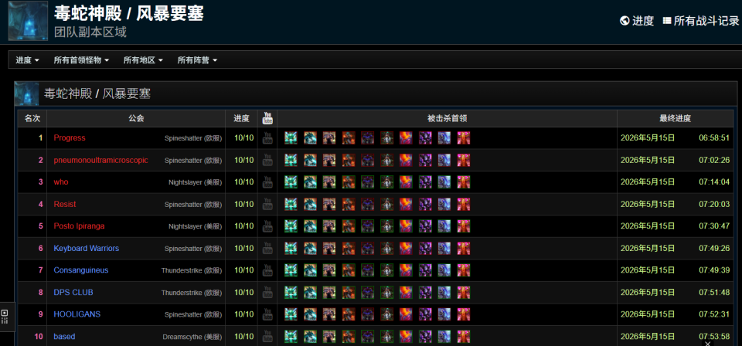Click the 进度 column header in table
Viewport: 742px width, 346px height.
pos(241,119)
